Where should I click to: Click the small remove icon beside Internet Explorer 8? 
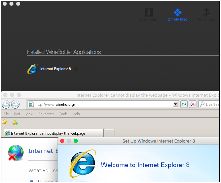[x=76, y=69]
